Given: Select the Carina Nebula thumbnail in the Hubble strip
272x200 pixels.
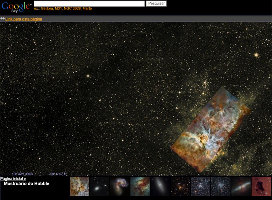Looking at the screenshot, I should (79, 186).
